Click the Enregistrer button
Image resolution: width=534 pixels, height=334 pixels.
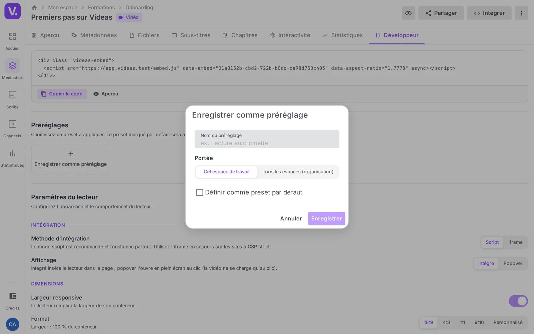326,218
